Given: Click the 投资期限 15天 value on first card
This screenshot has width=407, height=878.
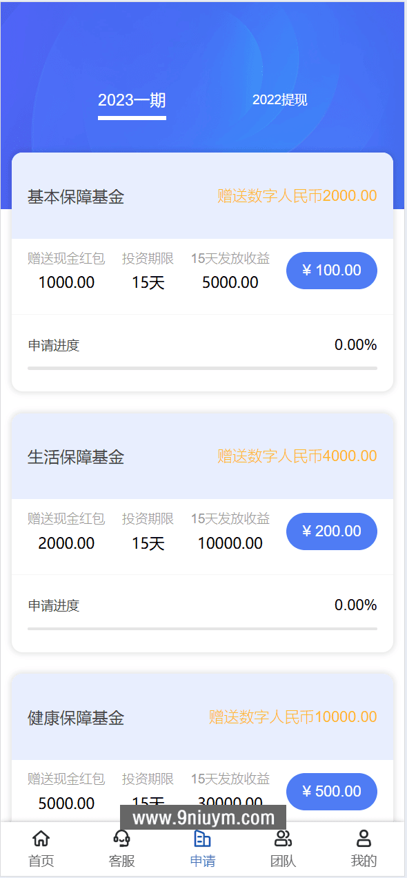Looking at the screenshot, I should click(x=147, y=282).
